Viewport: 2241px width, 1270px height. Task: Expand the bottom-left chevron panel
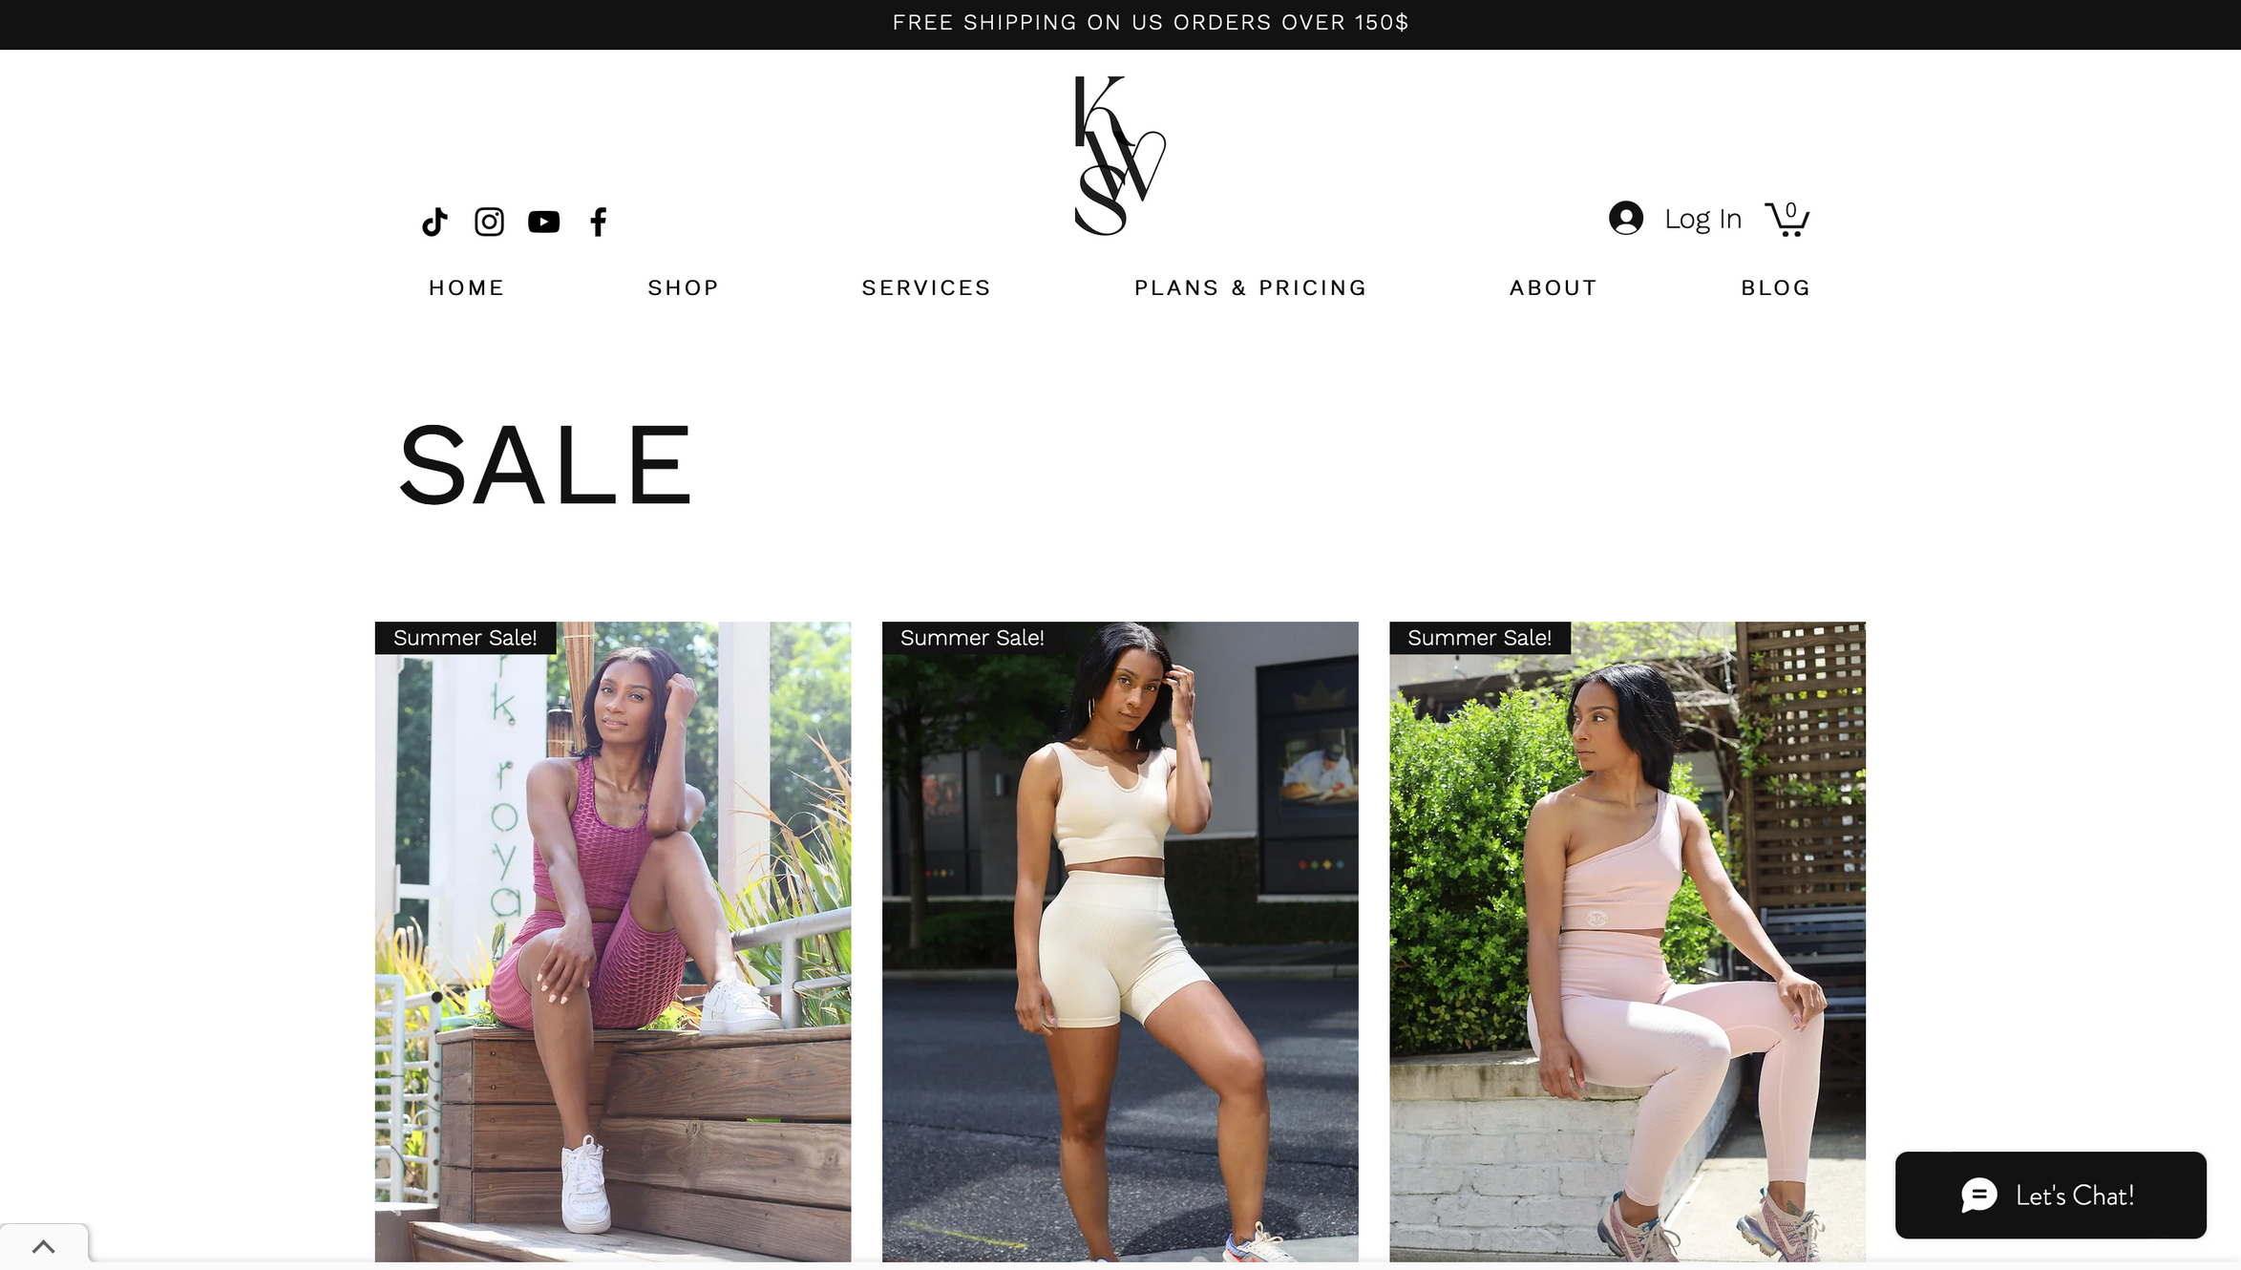pyautogui.click(x=44, y=1246)
